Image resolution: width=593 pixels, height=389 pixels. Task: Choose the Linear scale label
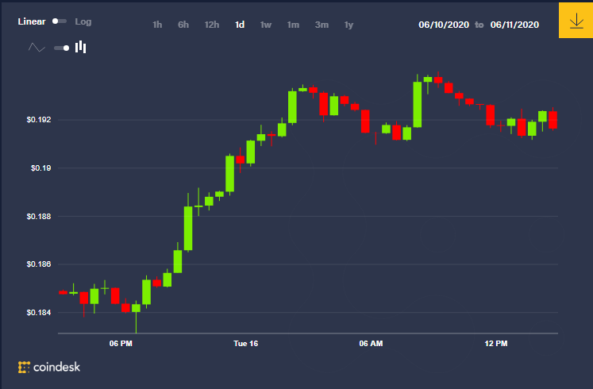[32, 21]
